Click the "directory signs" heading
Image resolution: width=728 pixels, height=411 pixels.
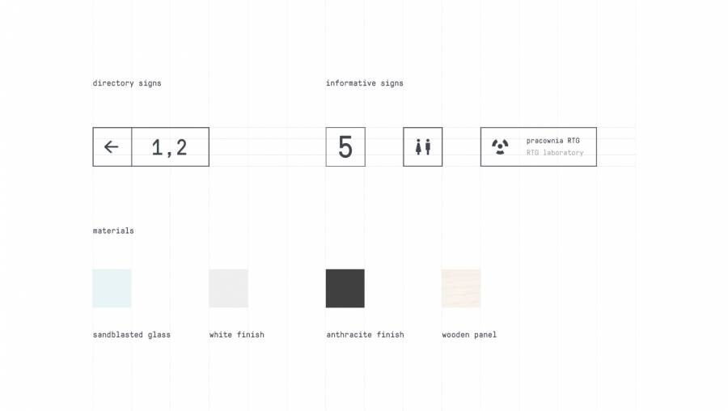pyautogui.click(x=127, y=83)
